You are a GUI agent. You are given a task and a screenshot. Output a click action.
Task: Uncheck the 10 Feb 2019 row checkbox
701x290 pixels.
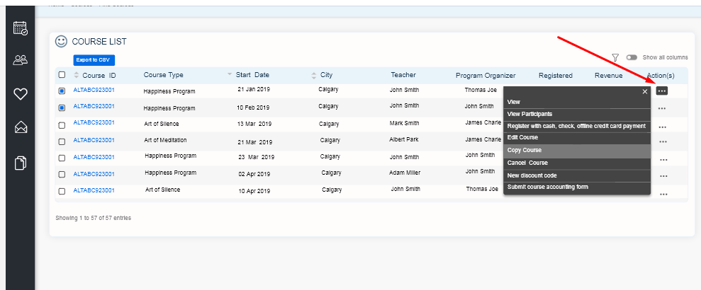(x=62, y=108)
